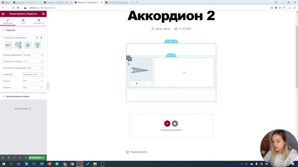Open Windows taskbar search
This screenshot has width=298, height=167.
(x=11, y=164)
